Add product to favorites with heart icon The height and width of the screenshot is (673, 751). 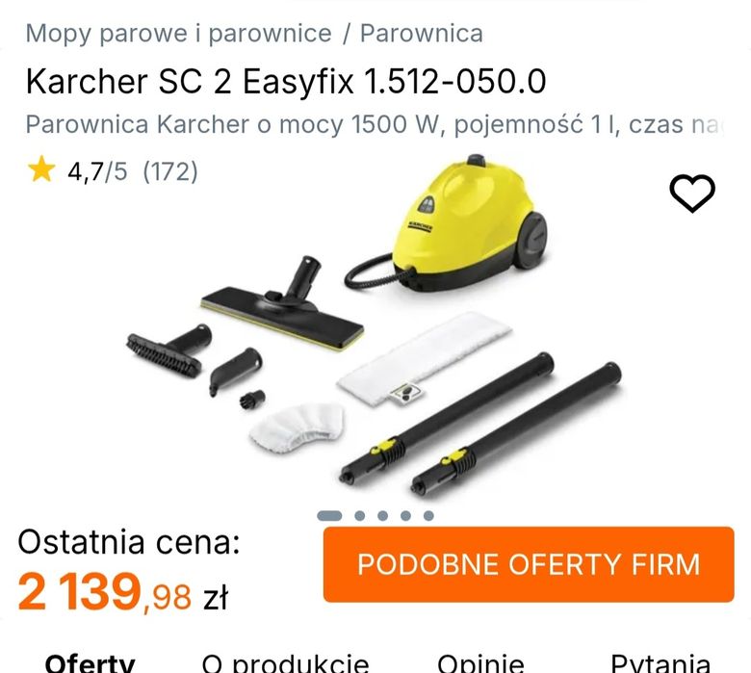pyautogui.click(x=691, y=193)
